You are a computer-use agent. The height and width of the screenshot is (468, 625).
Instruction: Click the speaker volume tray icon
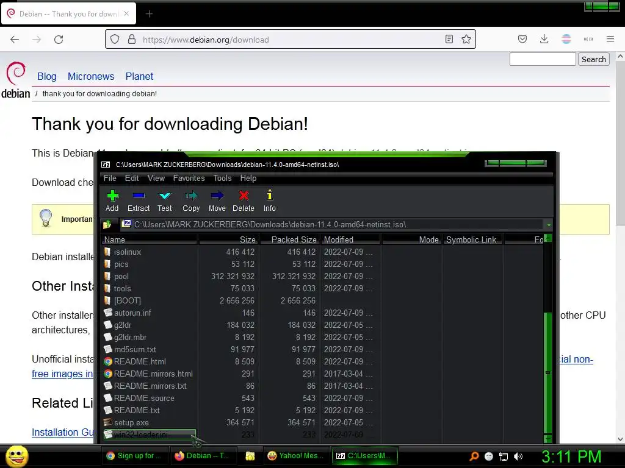(518, 456)
